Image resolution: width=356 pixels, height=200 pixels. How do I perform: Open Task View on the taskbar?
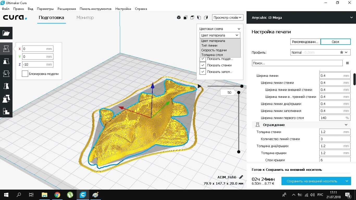tap(31, 195)
